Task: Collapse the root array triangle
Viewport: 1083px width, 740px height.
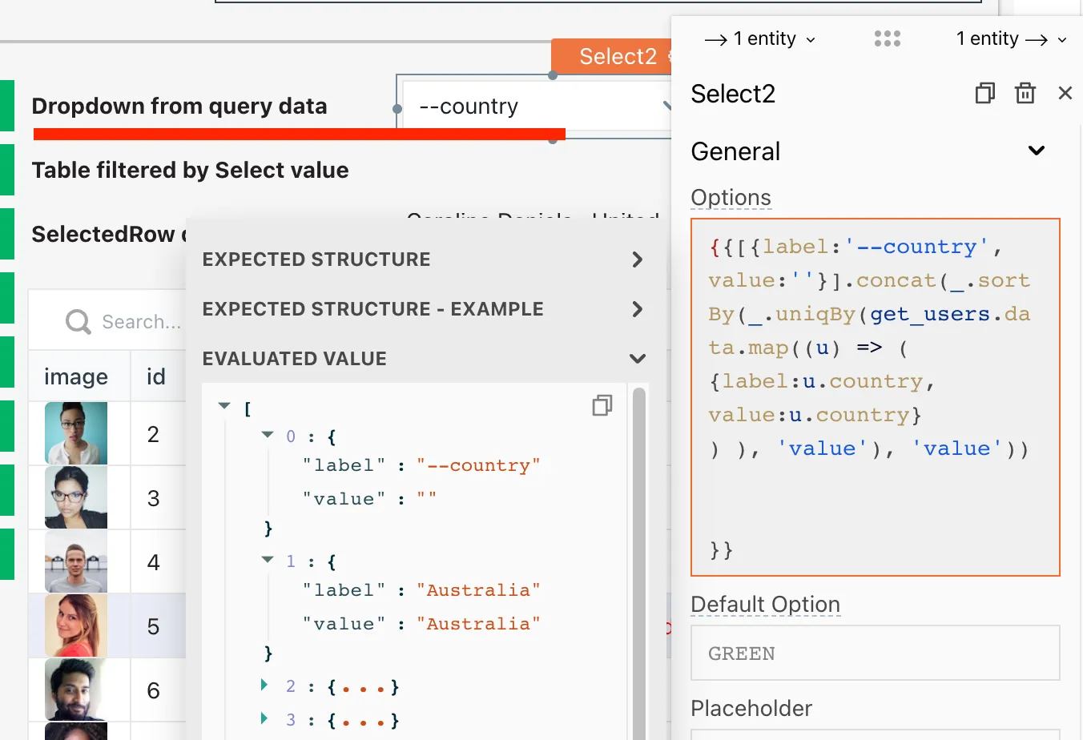Action: (x=224, y=407)
